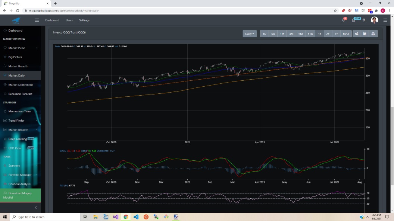
Task: Open the inbox with 1354 badge
Action: [354, 20]
